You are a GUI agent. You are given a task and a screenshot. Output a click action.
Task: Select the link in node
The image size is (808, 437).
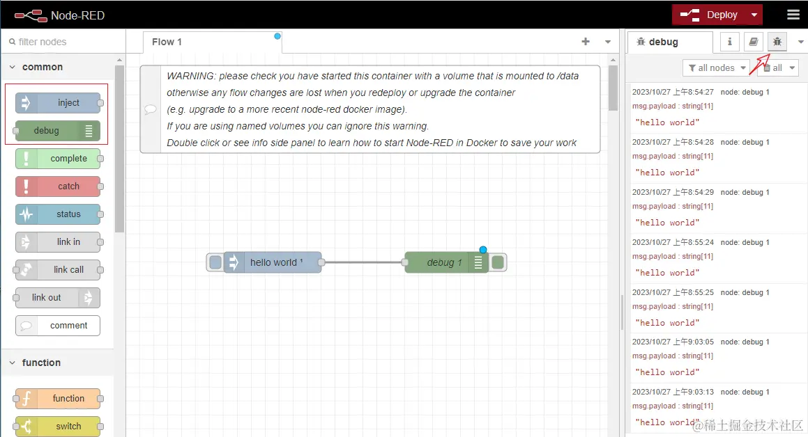coord(58,241)
